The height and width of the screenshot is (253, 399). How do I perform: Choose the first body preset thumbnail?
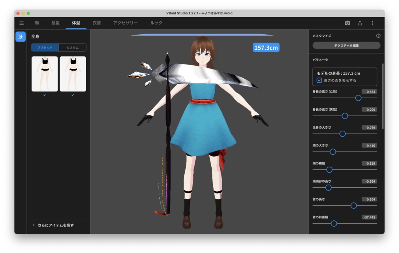pos(44,74)
